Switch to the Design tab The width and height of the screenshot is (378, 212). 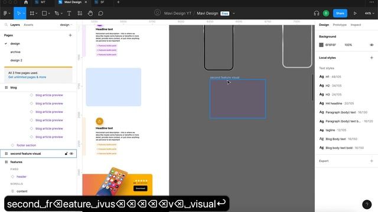click(x=324, y=25)
